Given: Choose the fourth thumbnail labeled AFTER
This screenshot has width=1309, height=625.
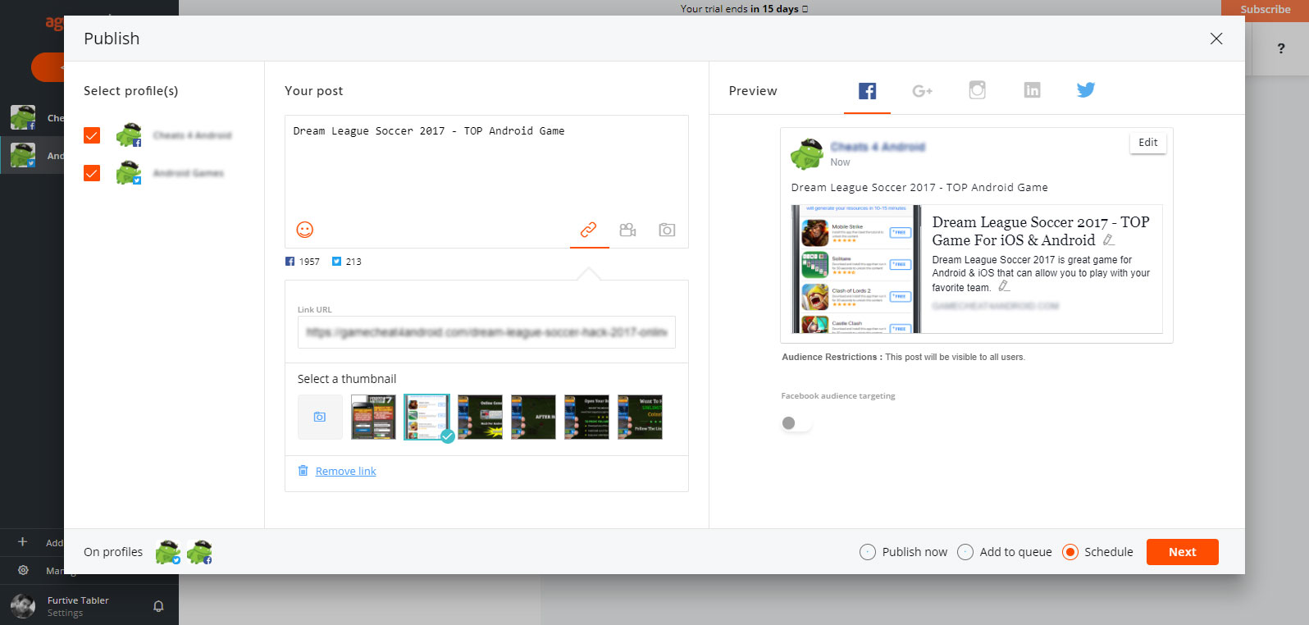Looking at the screenshot, I should click(533, 417).
